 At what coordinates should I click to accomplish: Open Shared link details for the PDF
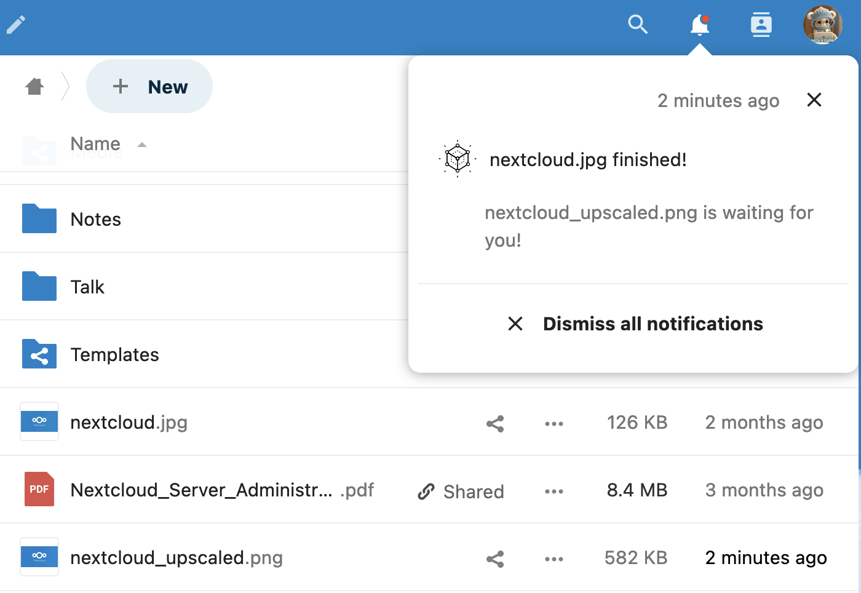pyautogui.click(x=461, y=492)
